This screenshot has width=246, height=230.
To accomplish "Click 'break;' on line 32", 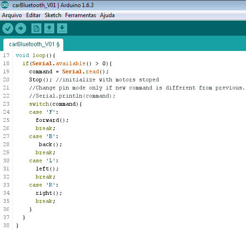I will (45, 177).
